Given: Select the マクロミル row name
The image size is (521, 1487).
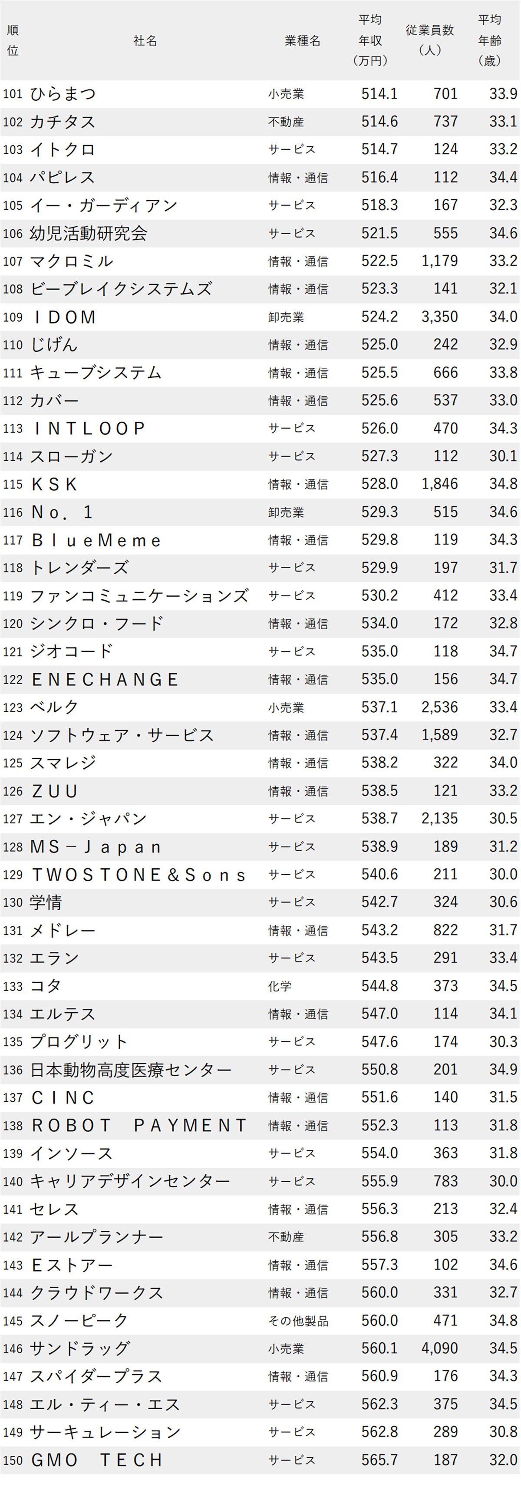Looking at the screenshot, I should pos(72,261).
